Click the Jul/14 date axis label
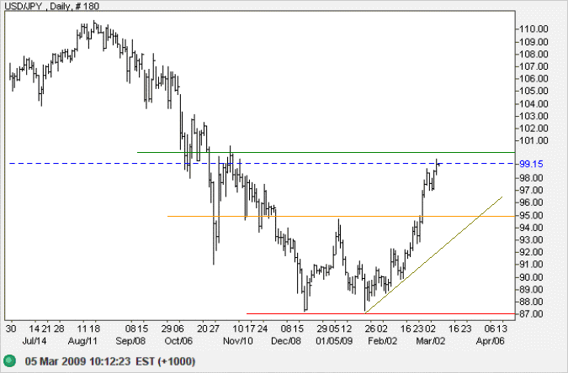This screenshot has width=568, height=373. click(x=35, y=341)
